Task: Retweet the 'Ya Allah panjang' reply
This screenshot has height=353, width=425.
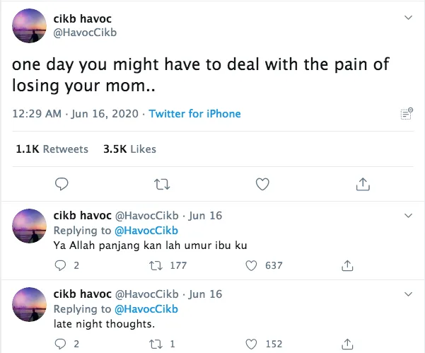Action: (156, 265)
